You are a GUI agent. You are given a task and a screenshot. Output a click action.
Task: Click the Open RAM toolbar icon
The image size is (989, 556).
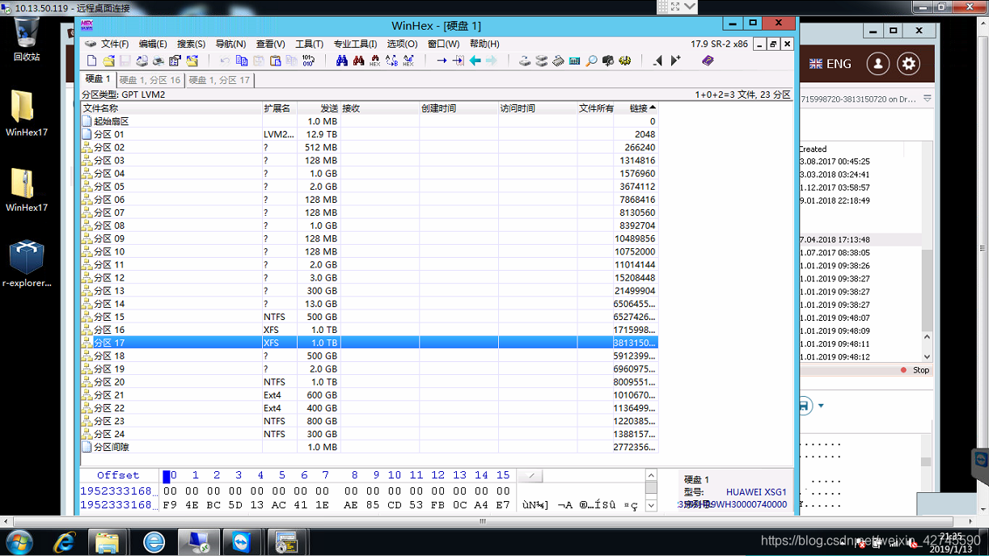(559, 61)
